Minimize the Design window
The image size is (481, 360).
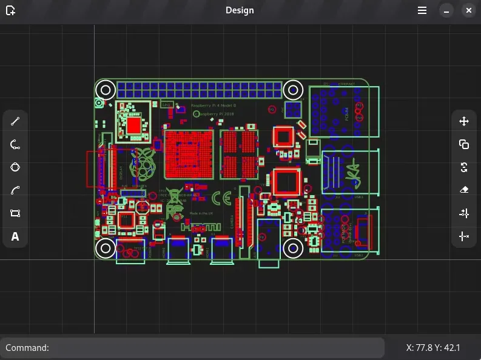coord(446,10)
